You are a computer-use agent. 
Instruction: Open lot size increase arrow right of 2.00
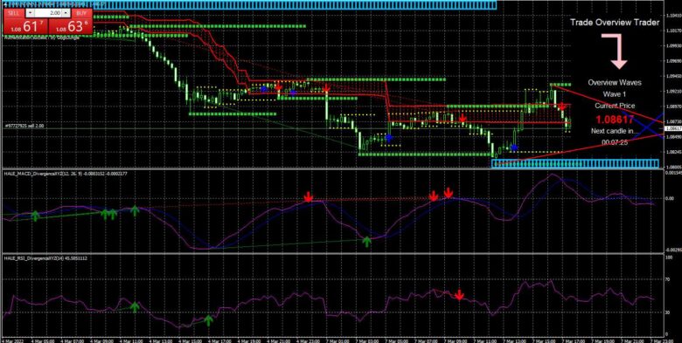pos(66,13)
